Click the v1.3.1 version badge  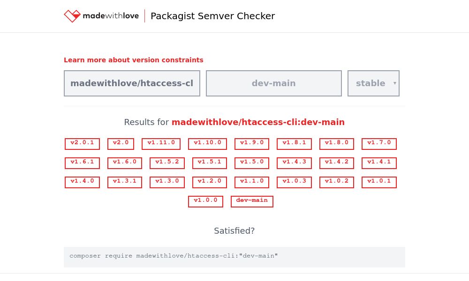click(x=124, y=182)
